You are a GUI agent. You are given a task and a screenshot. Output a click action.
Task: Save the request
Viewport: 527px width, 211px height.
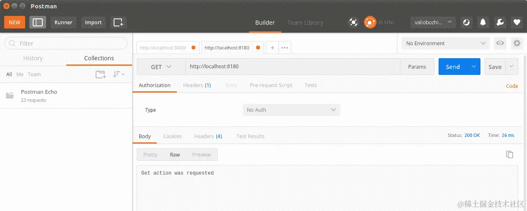[x=495, y=67]
